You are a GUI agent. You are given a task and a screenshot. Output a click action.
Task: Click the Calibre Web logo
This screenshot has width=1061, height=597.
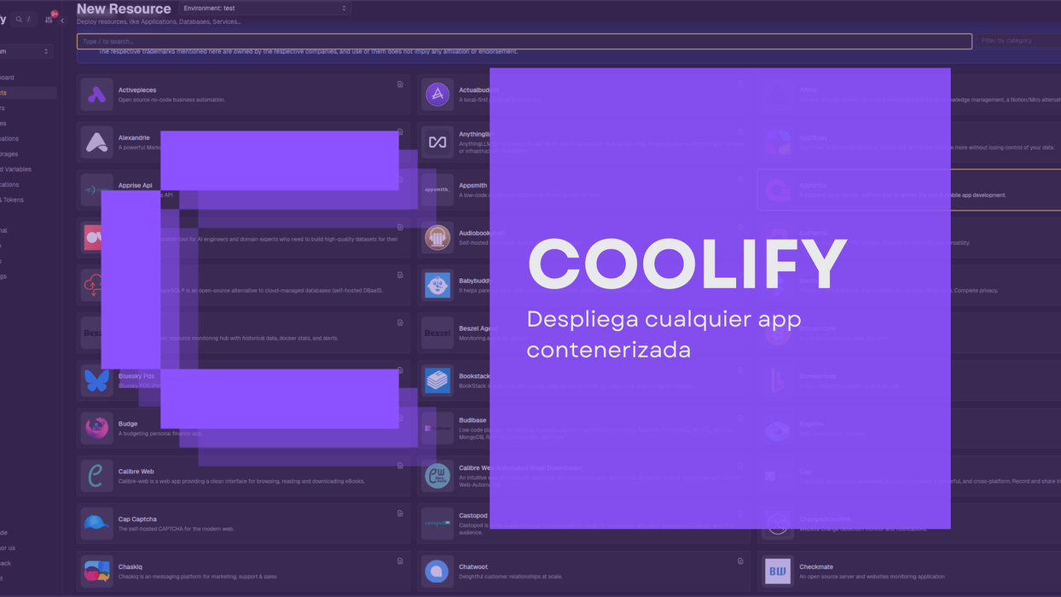click(x=96, y=476)
